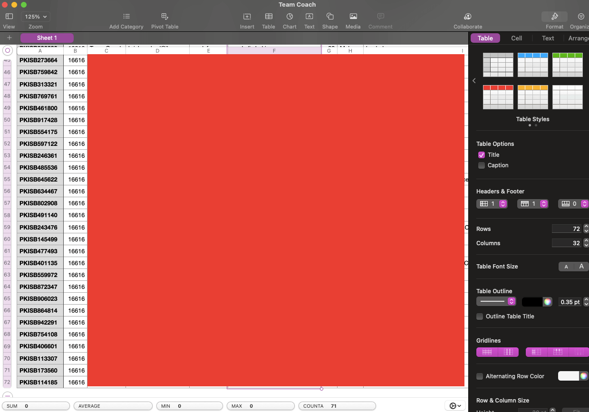The width and height of the screenshot is (589, 412).
Task: Enable the Caption checkbox
Action: coord(482,165)
